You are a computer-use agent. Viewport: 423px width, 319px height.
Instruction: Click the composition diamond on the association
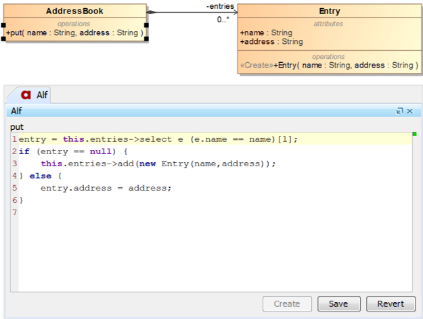(153, 12)
